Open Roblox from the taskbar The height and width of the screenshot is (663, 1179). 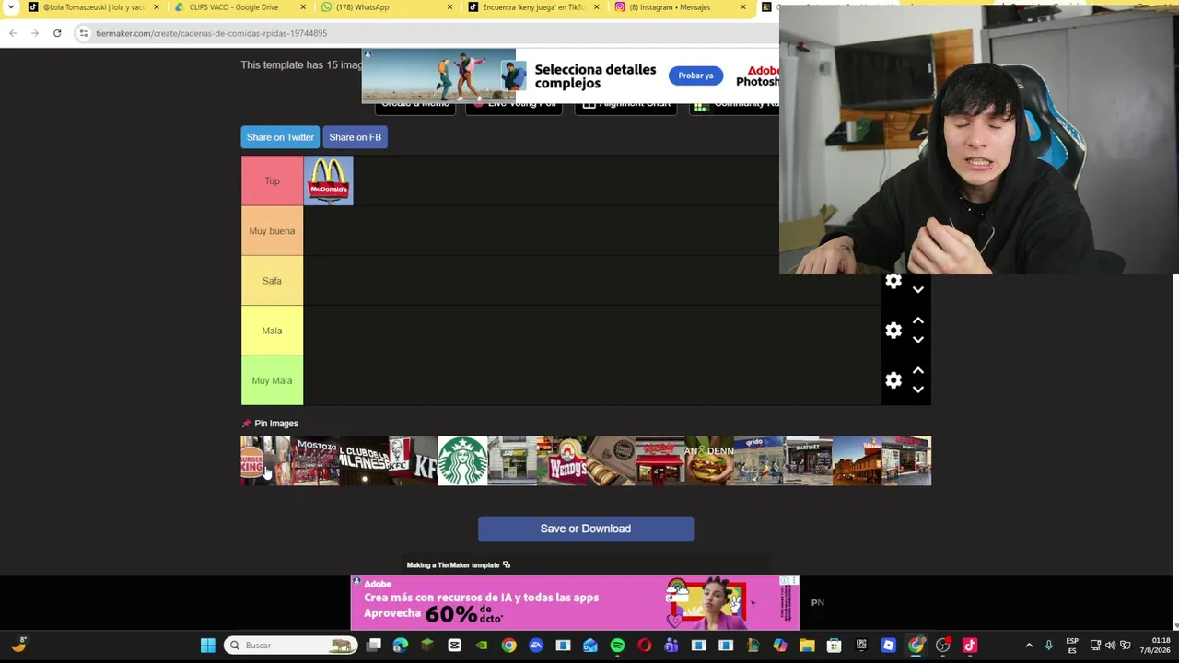point(888,646)
